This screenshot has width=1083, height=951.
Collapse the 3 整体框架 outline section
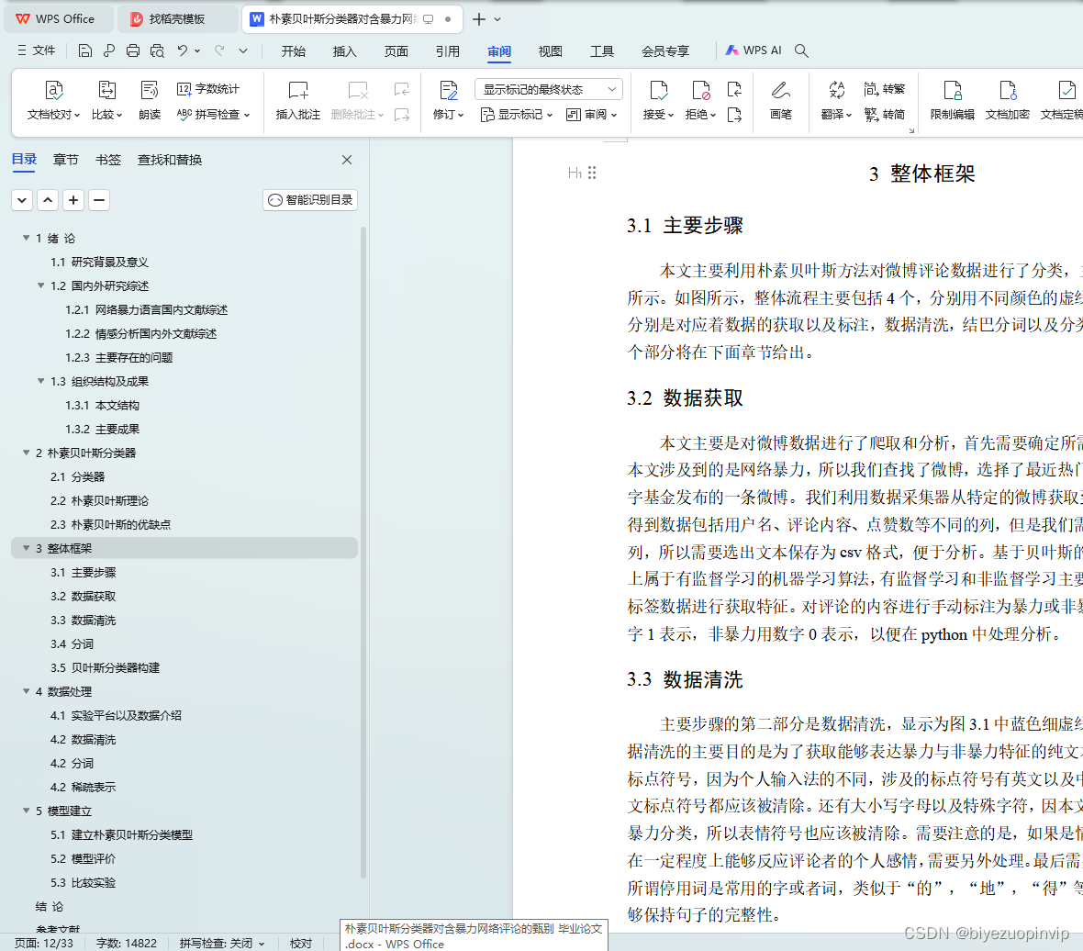tap(25, 547)
